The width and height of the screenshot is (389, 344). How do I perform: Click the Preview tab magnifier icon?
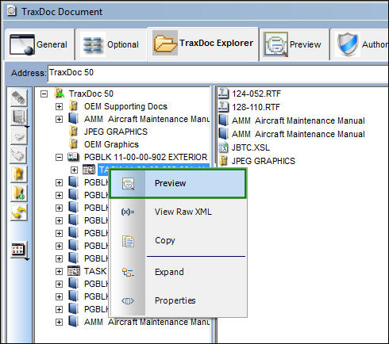tap(275, 44)
